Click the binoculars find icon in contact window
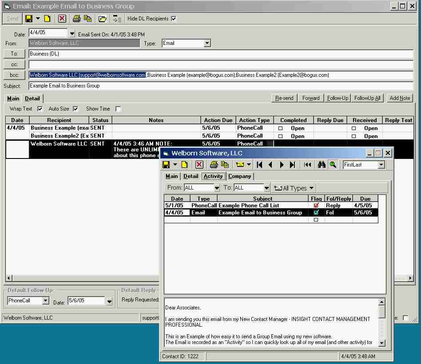 point(322,165)
